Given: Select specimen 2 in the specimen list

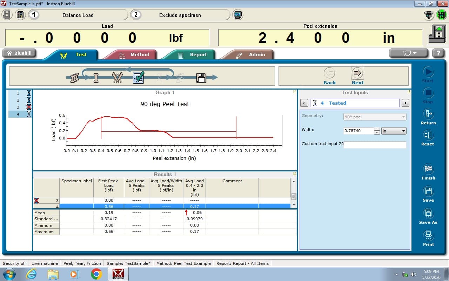Looking at the screenshot, I should pos(20,100).
